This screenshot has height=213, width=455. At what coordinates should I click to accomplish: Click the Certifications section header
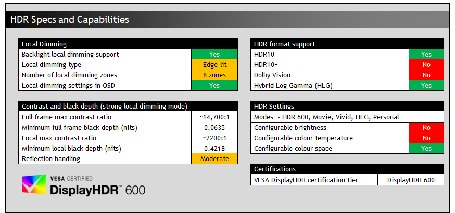click(x=347, y=169)
